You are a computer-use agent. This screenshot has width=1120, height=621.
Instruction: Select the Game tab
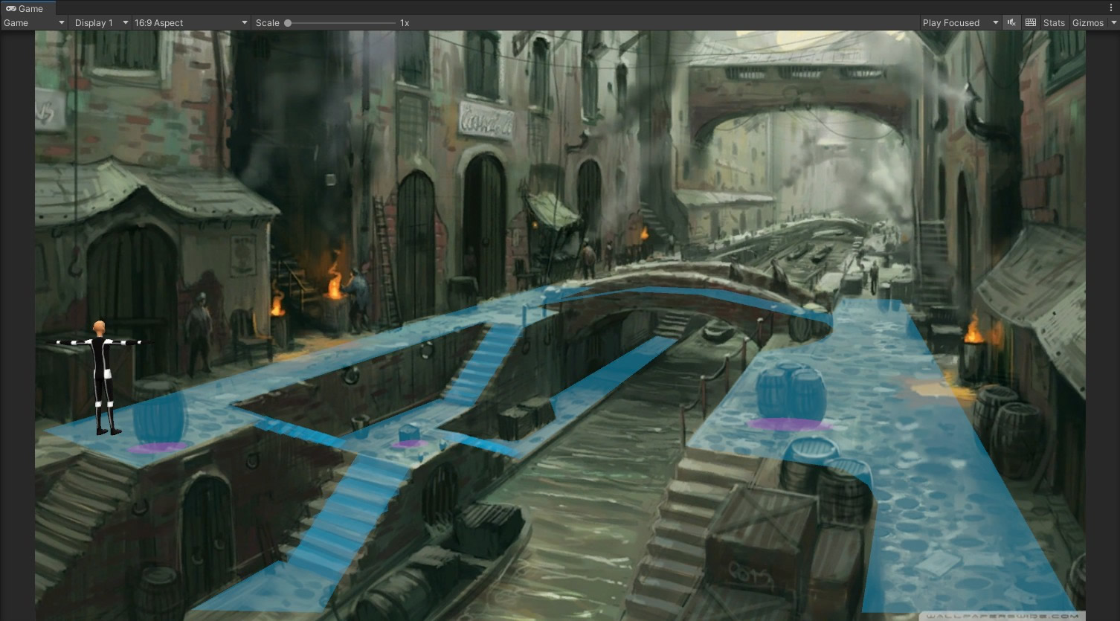pos(25,8)
